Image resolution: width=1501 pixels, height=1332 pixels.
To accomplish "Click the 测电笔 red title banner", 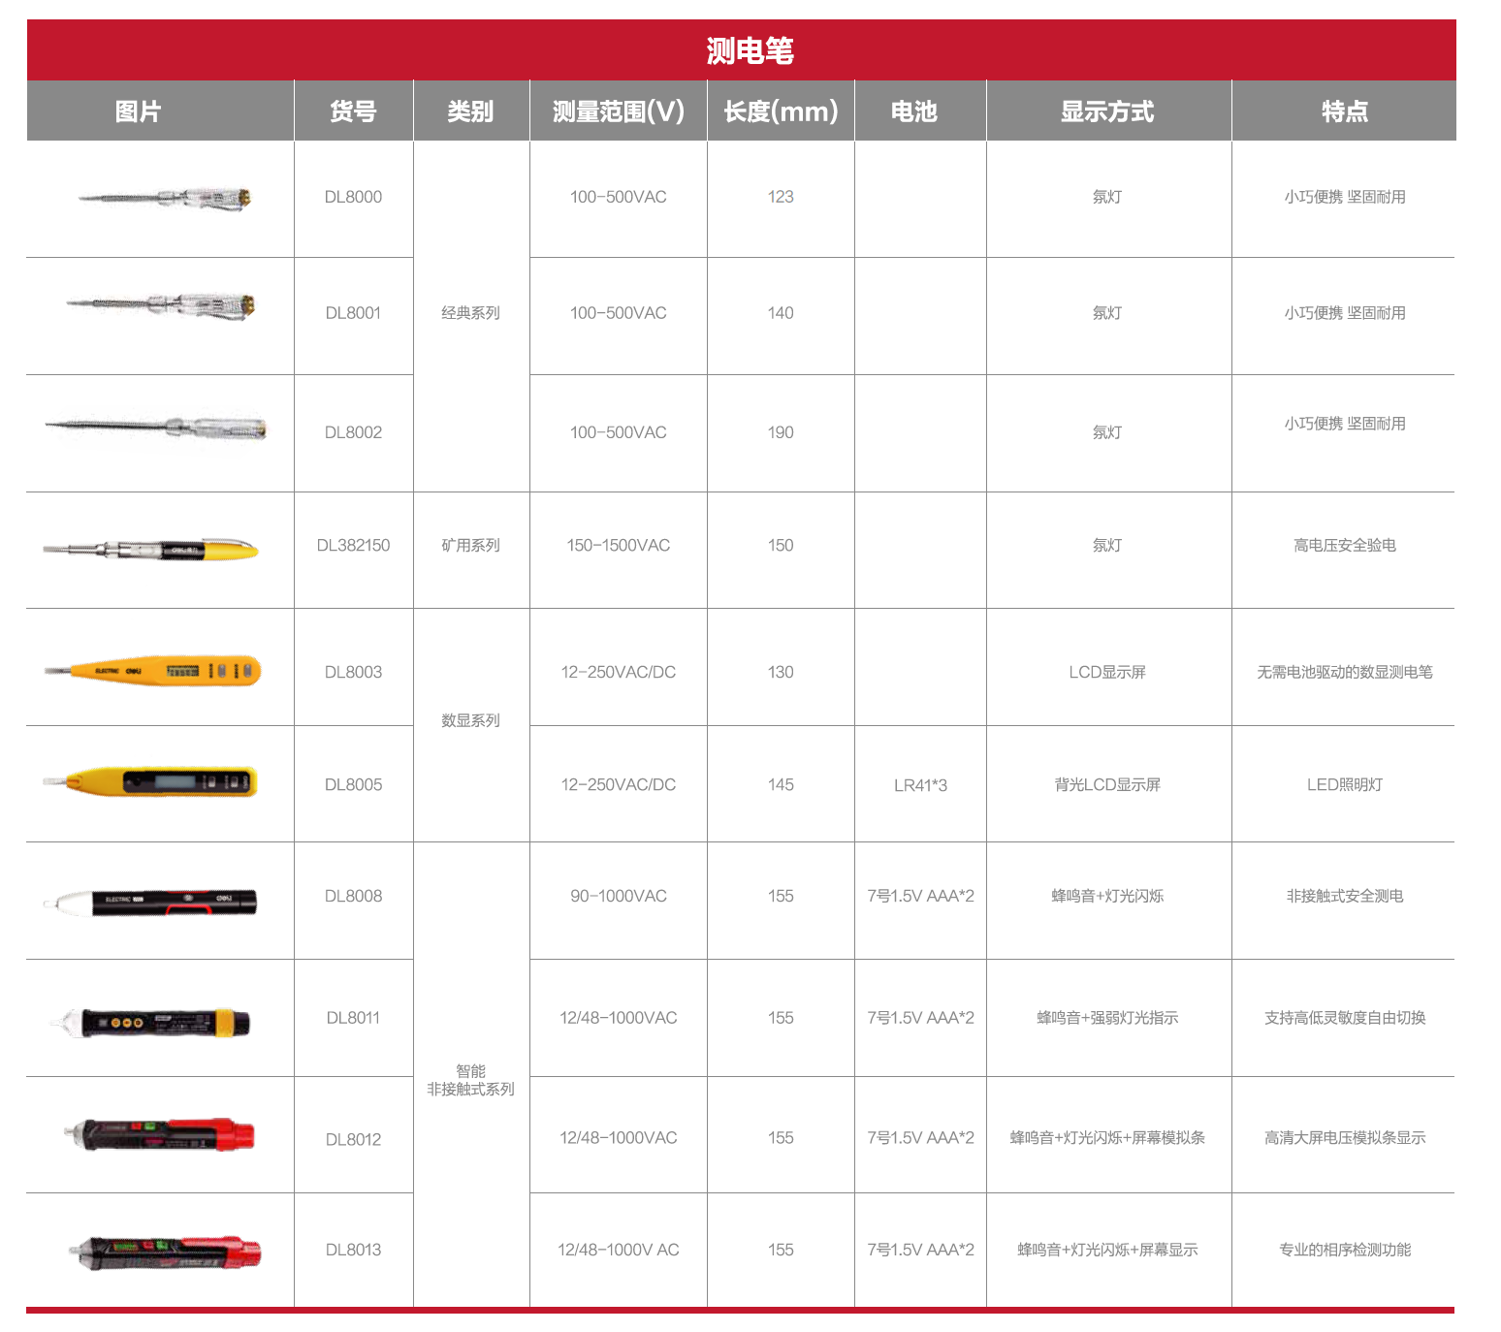I will [750, 50].
